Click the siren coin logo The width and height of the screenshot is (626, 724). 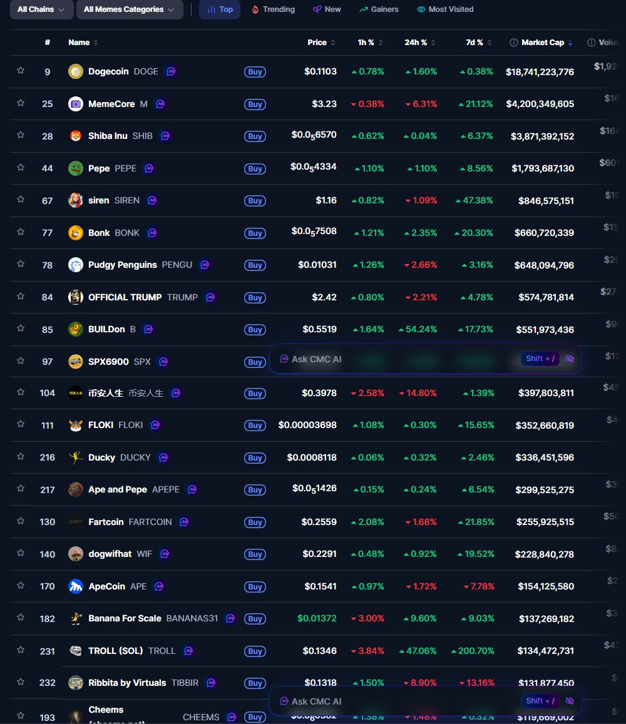(75, 200)
